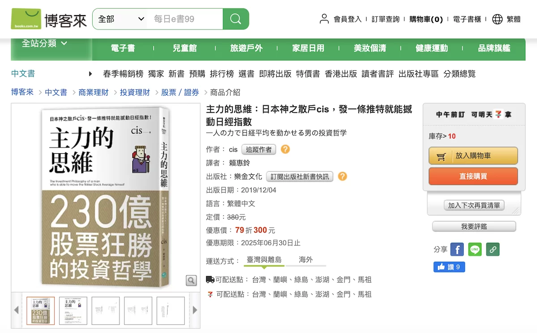
Task: Subscribe via 訂閱出版社新書快訊 button
Action: tap(300, 176)
